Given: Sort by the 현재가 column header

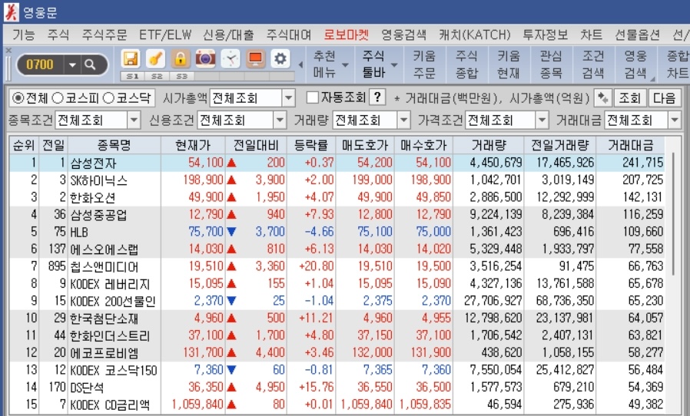Looking at the screenshot, I should pos(193,144).
